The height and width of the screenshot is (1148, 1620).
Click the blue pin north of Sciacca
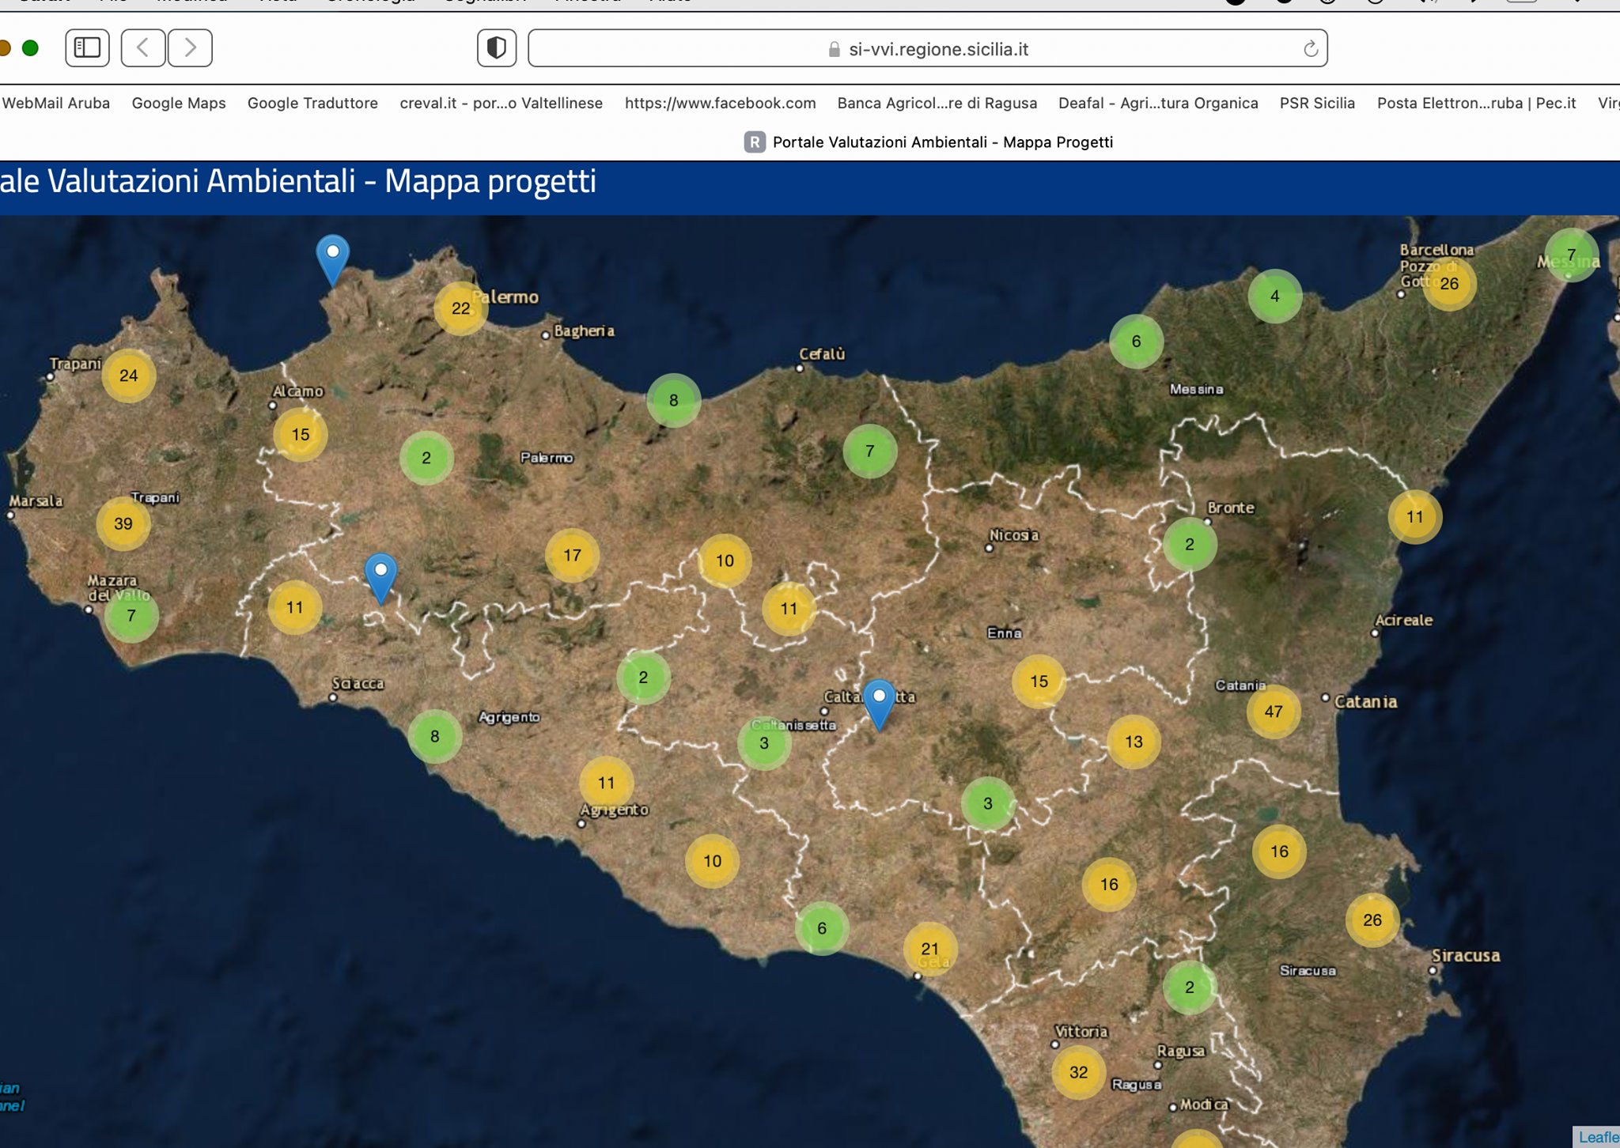[380, 575]
